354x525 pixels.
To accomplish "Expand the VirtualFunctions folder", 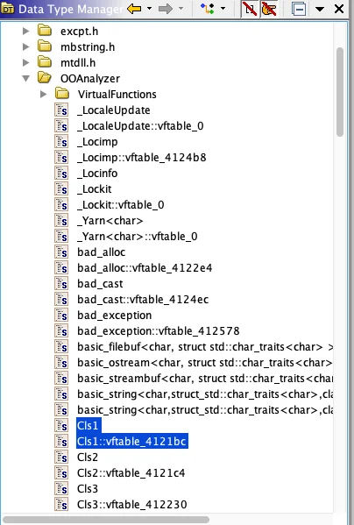I will point(44,94).
